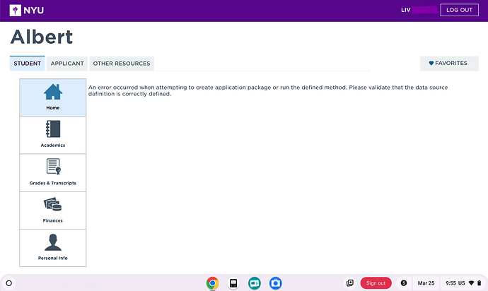The width and height of the screenshot is (488, 291).
Task: Click the screen capture tray icon
Action: pyautogui.click(x=350, y=283)
